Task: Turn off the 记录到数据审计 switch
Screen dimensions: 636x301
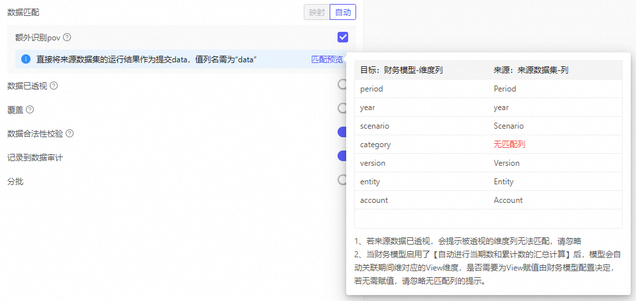Action: click(342, 156)
